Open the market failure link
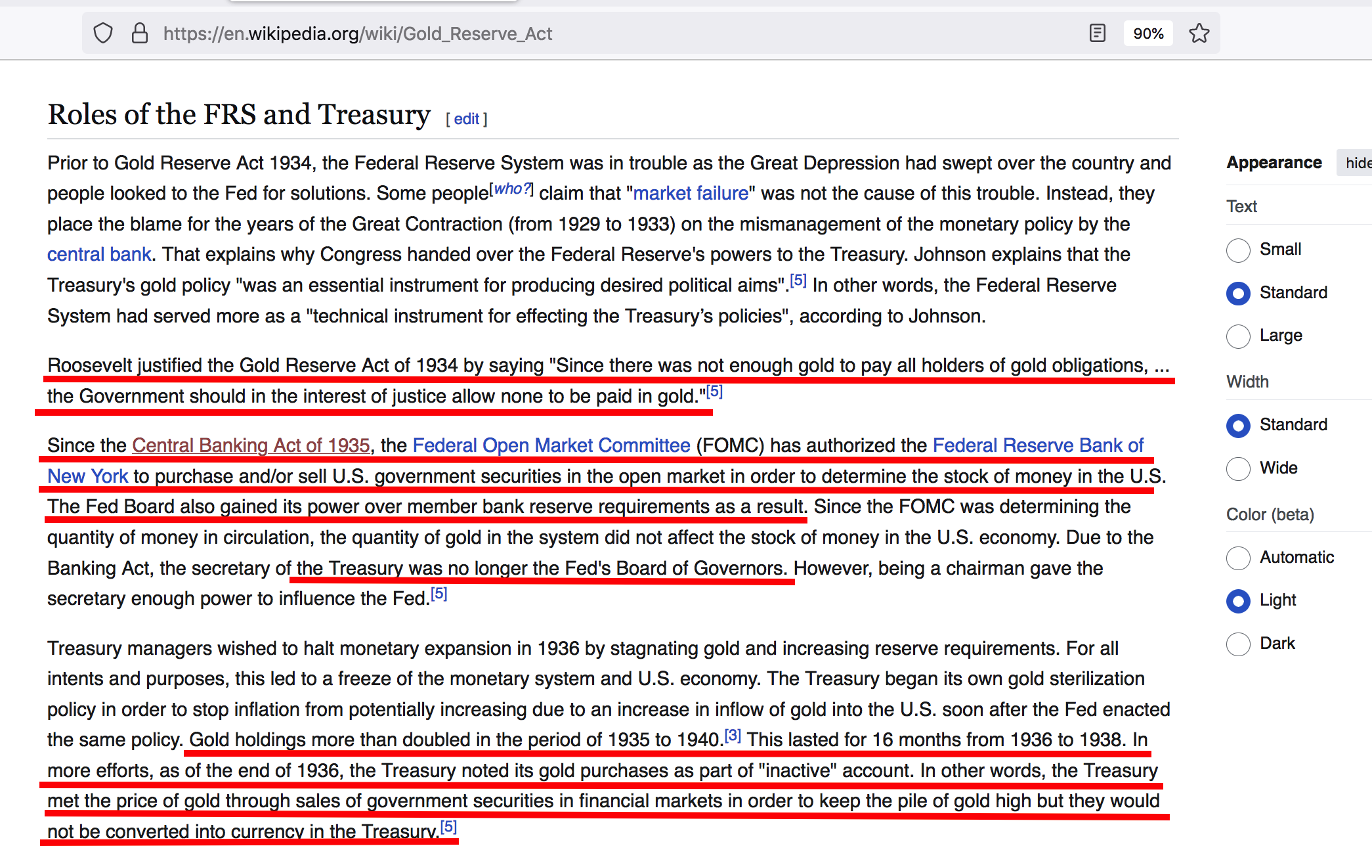 [691, 193]
